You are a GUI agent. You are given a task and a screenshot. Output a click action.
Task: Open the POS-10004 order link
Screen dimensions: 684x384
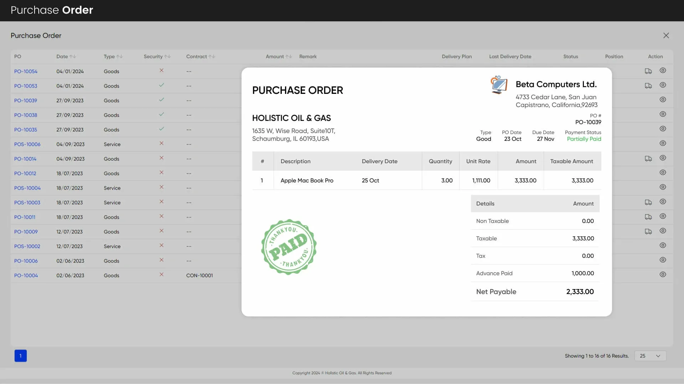(27, 188)
